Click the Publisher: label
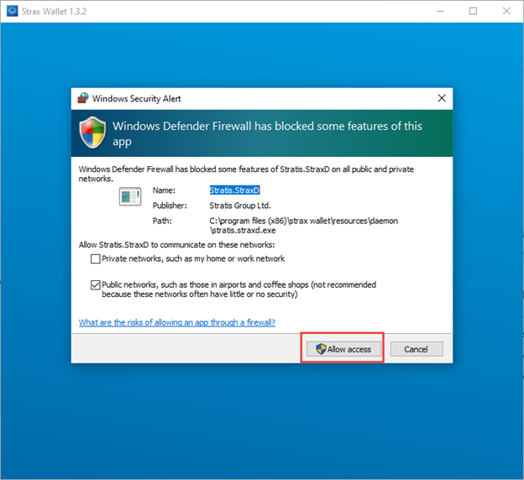Screen dimensions: 524x480 [x=170, y=206]
